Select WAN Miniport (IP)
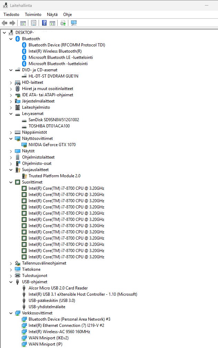This screenshot has height=348, width=218. (x=45, y=344)
